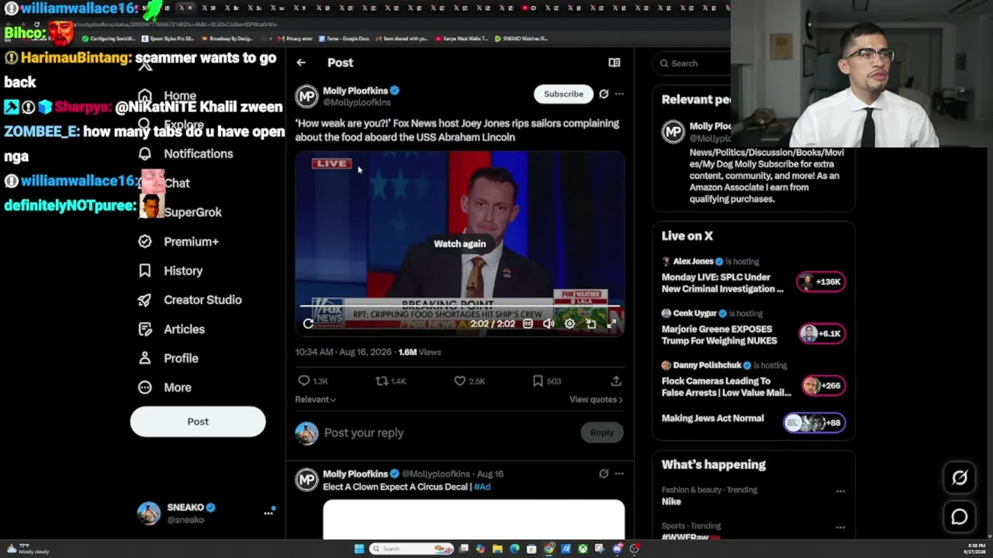This screenshot has width=993, height=558.
Task: Open SuperGrok in the sidebar
Action: pyautogui.click(x=180, y=212)
